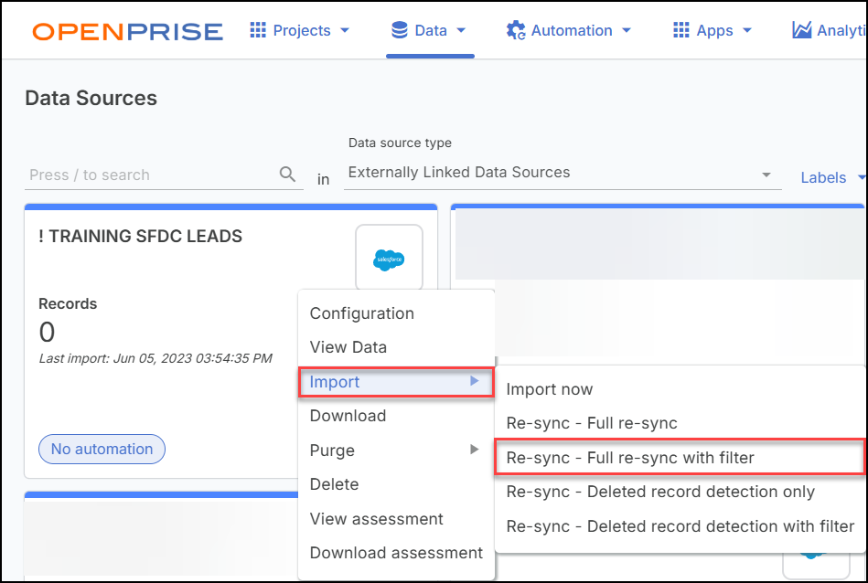The width and height of the screenshot is (868, 583).
Task: Open the Data source type dropdown
Action: click(x=563, y=173)
